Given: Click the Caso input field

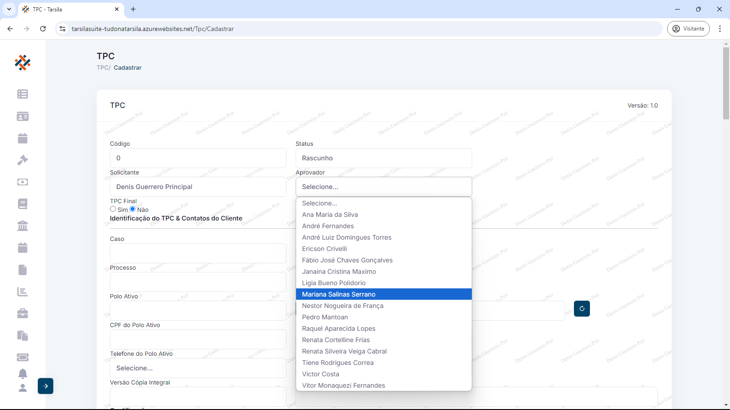Looking at the screenshot, I should [198, 253].
